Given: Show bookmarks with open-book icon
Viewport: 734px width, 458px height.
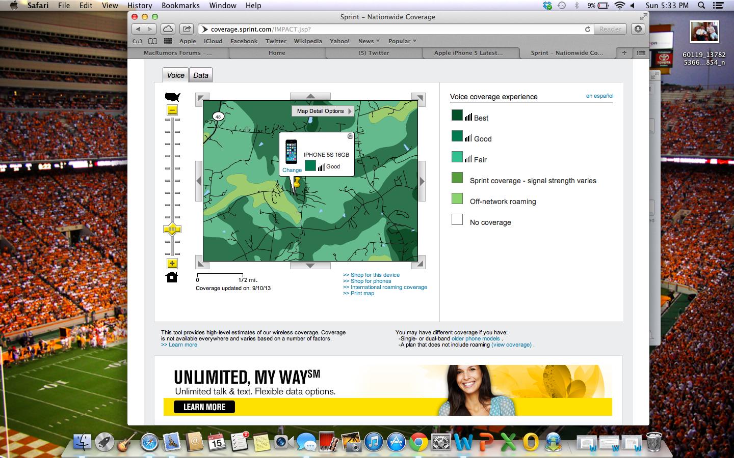Looking at the screenshot, I should [152, 41].
